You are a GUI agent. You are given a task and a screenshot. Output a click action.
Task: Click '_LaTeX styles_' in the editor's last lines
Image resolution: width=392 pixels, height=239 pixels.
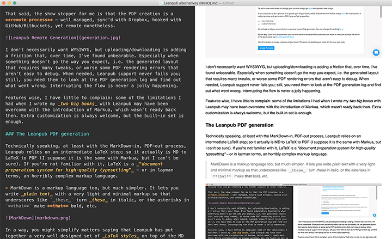click(x=120, y=236)
